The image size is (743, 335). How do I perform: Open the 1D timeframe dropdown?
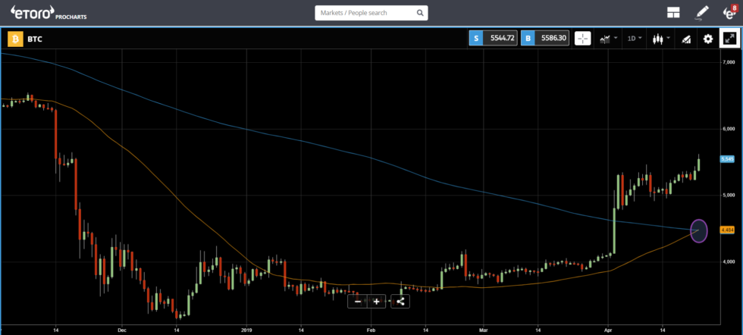[x=634, y=39]
